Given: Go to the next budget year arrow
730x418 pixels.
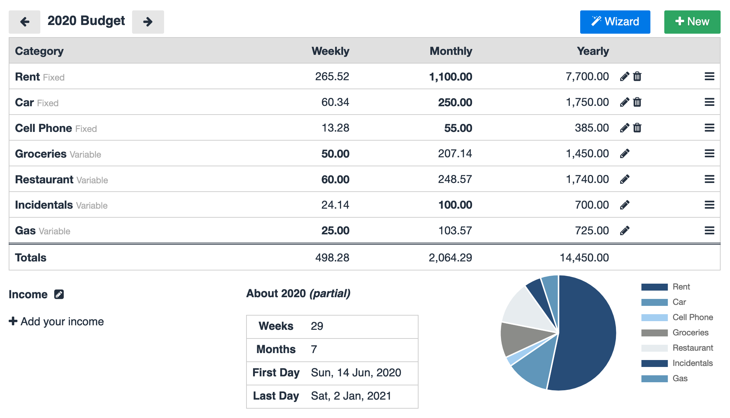Looking at the screenshot, I should point(148,22).
